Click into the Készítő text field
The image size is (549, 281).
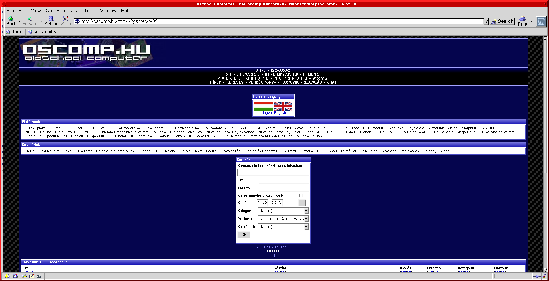click(x=284, y=188)
